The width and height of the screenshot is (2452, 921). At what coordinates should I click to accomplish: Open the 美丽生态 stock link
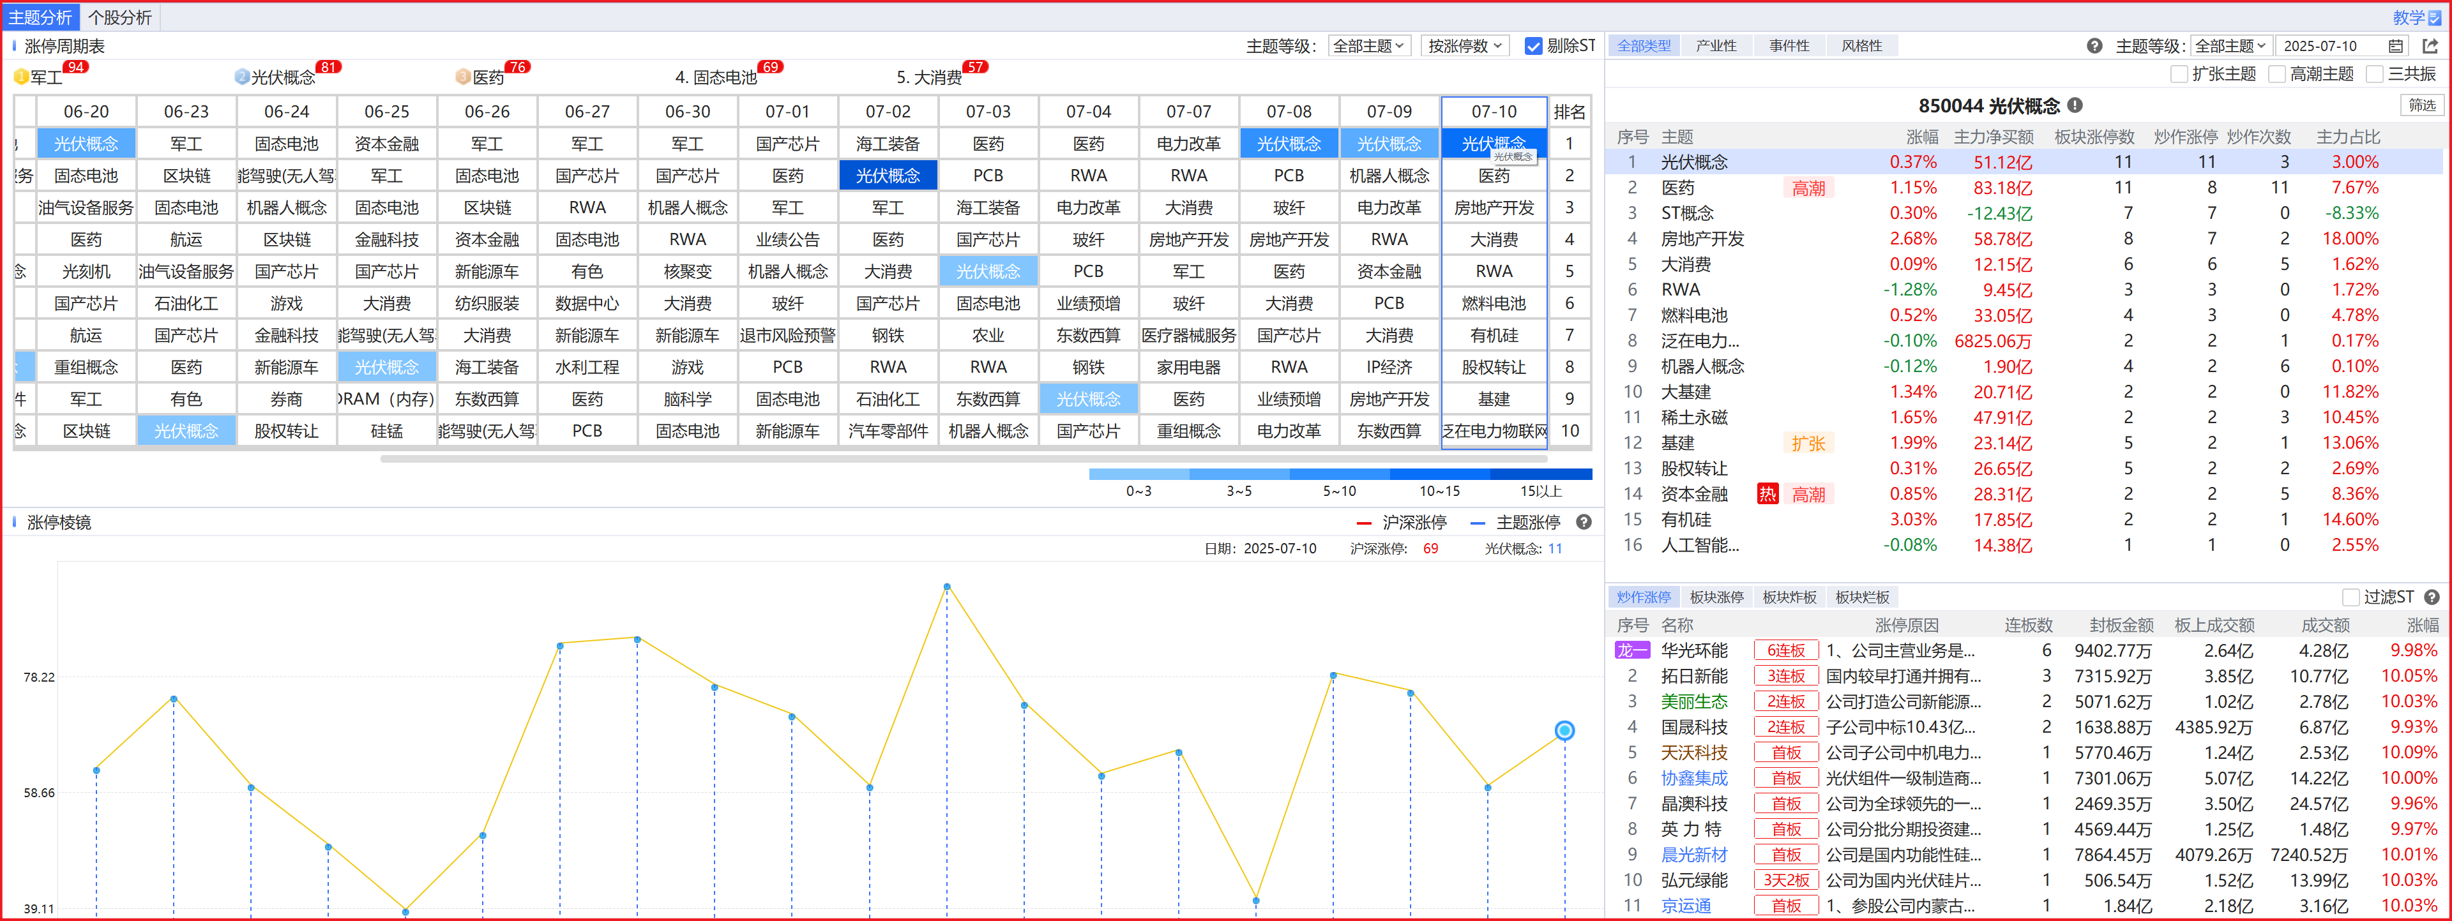[1693, 701]
